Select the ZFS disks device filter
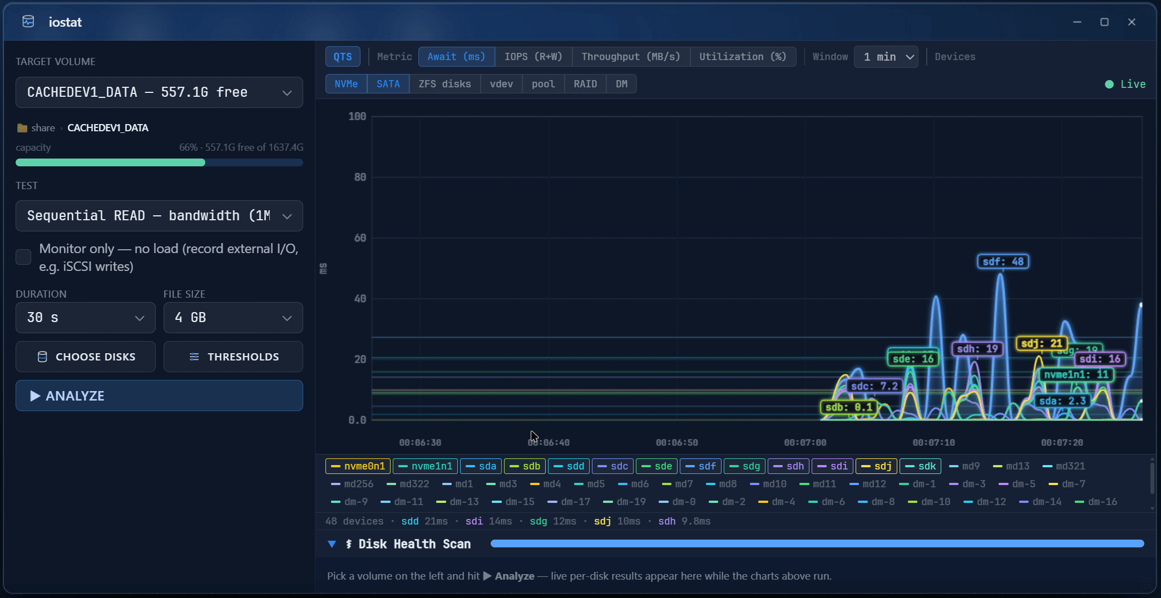 (x=444, y=84)
